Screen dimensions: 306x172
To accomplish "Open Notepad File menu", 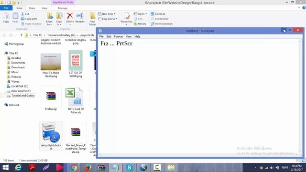I will 101,36.
